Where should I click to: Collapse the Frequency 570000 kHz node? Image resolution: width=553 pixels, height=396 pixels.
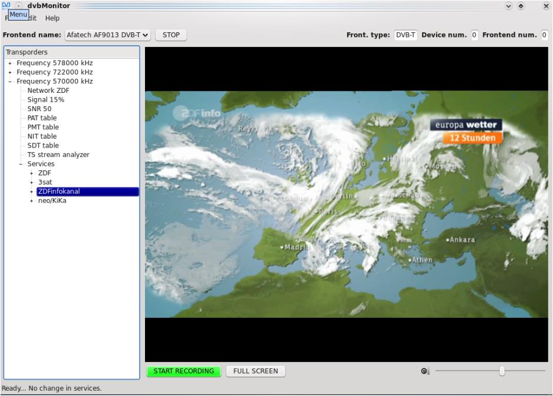pos(10,82)
